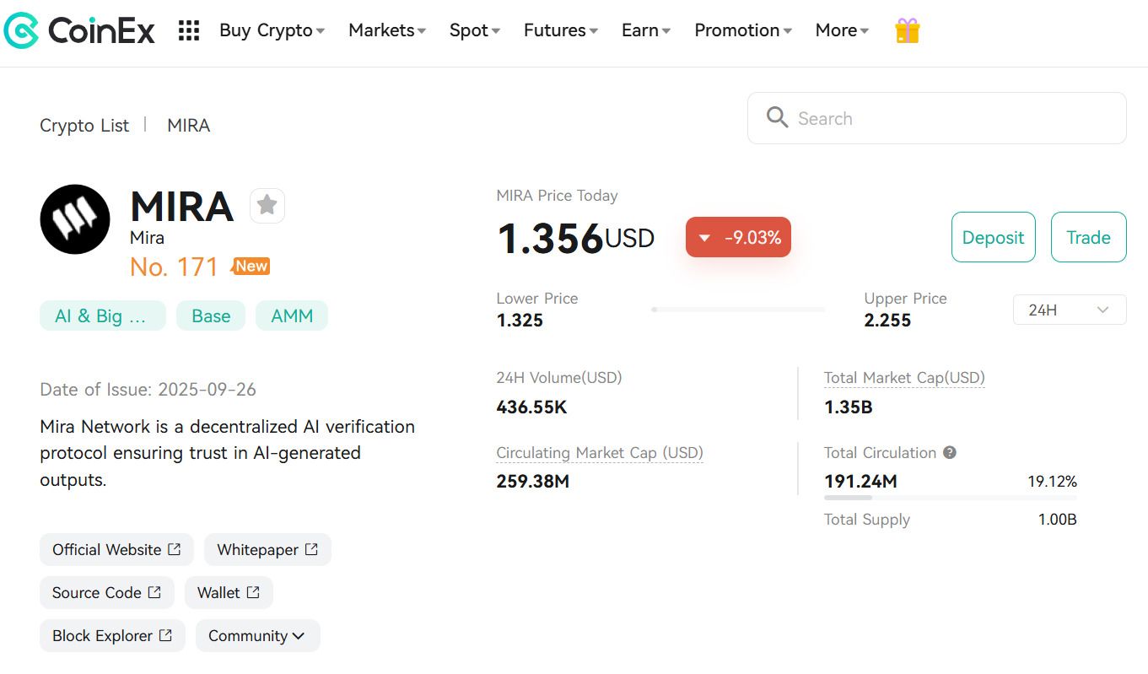Open the Whitepaper link

[267, 550]
